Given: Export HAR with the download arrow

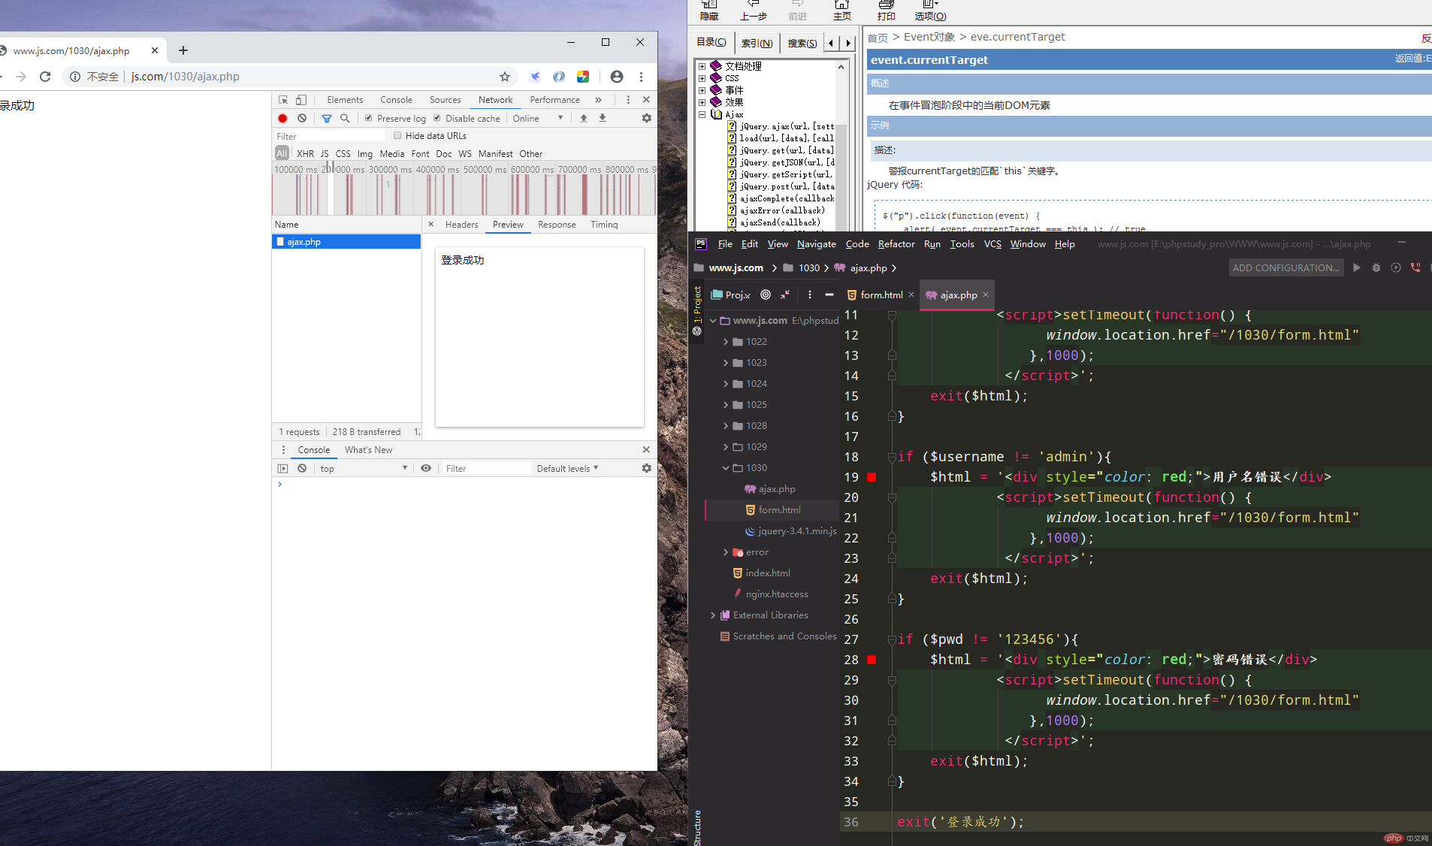Looking at the screenshot, I should click(x=603, y=119).
